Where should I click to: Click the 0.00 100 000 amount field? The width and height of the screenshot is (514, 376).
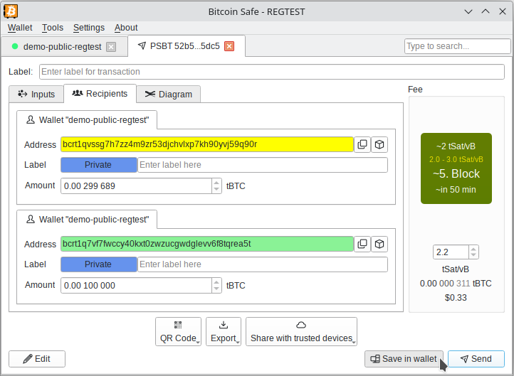coord(137,285)
